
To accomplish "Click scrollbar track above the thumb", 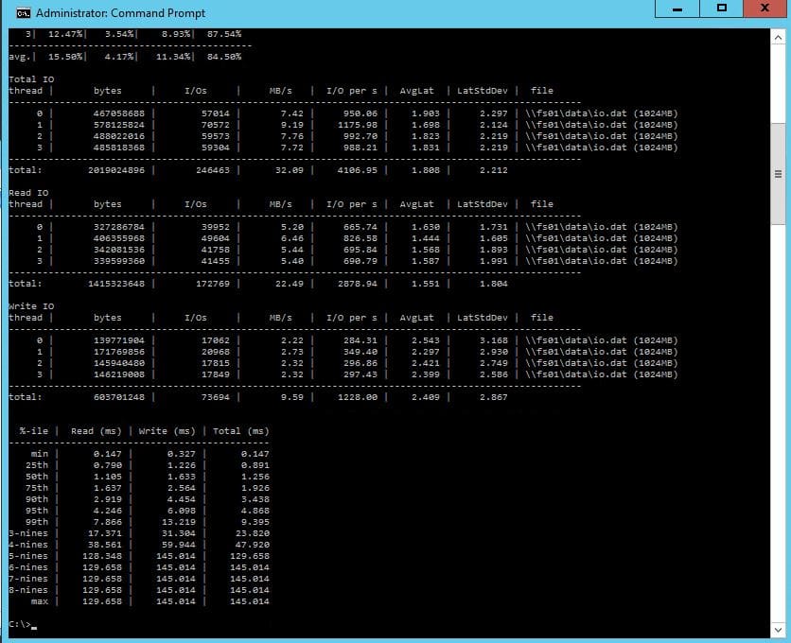I will 779,85.
